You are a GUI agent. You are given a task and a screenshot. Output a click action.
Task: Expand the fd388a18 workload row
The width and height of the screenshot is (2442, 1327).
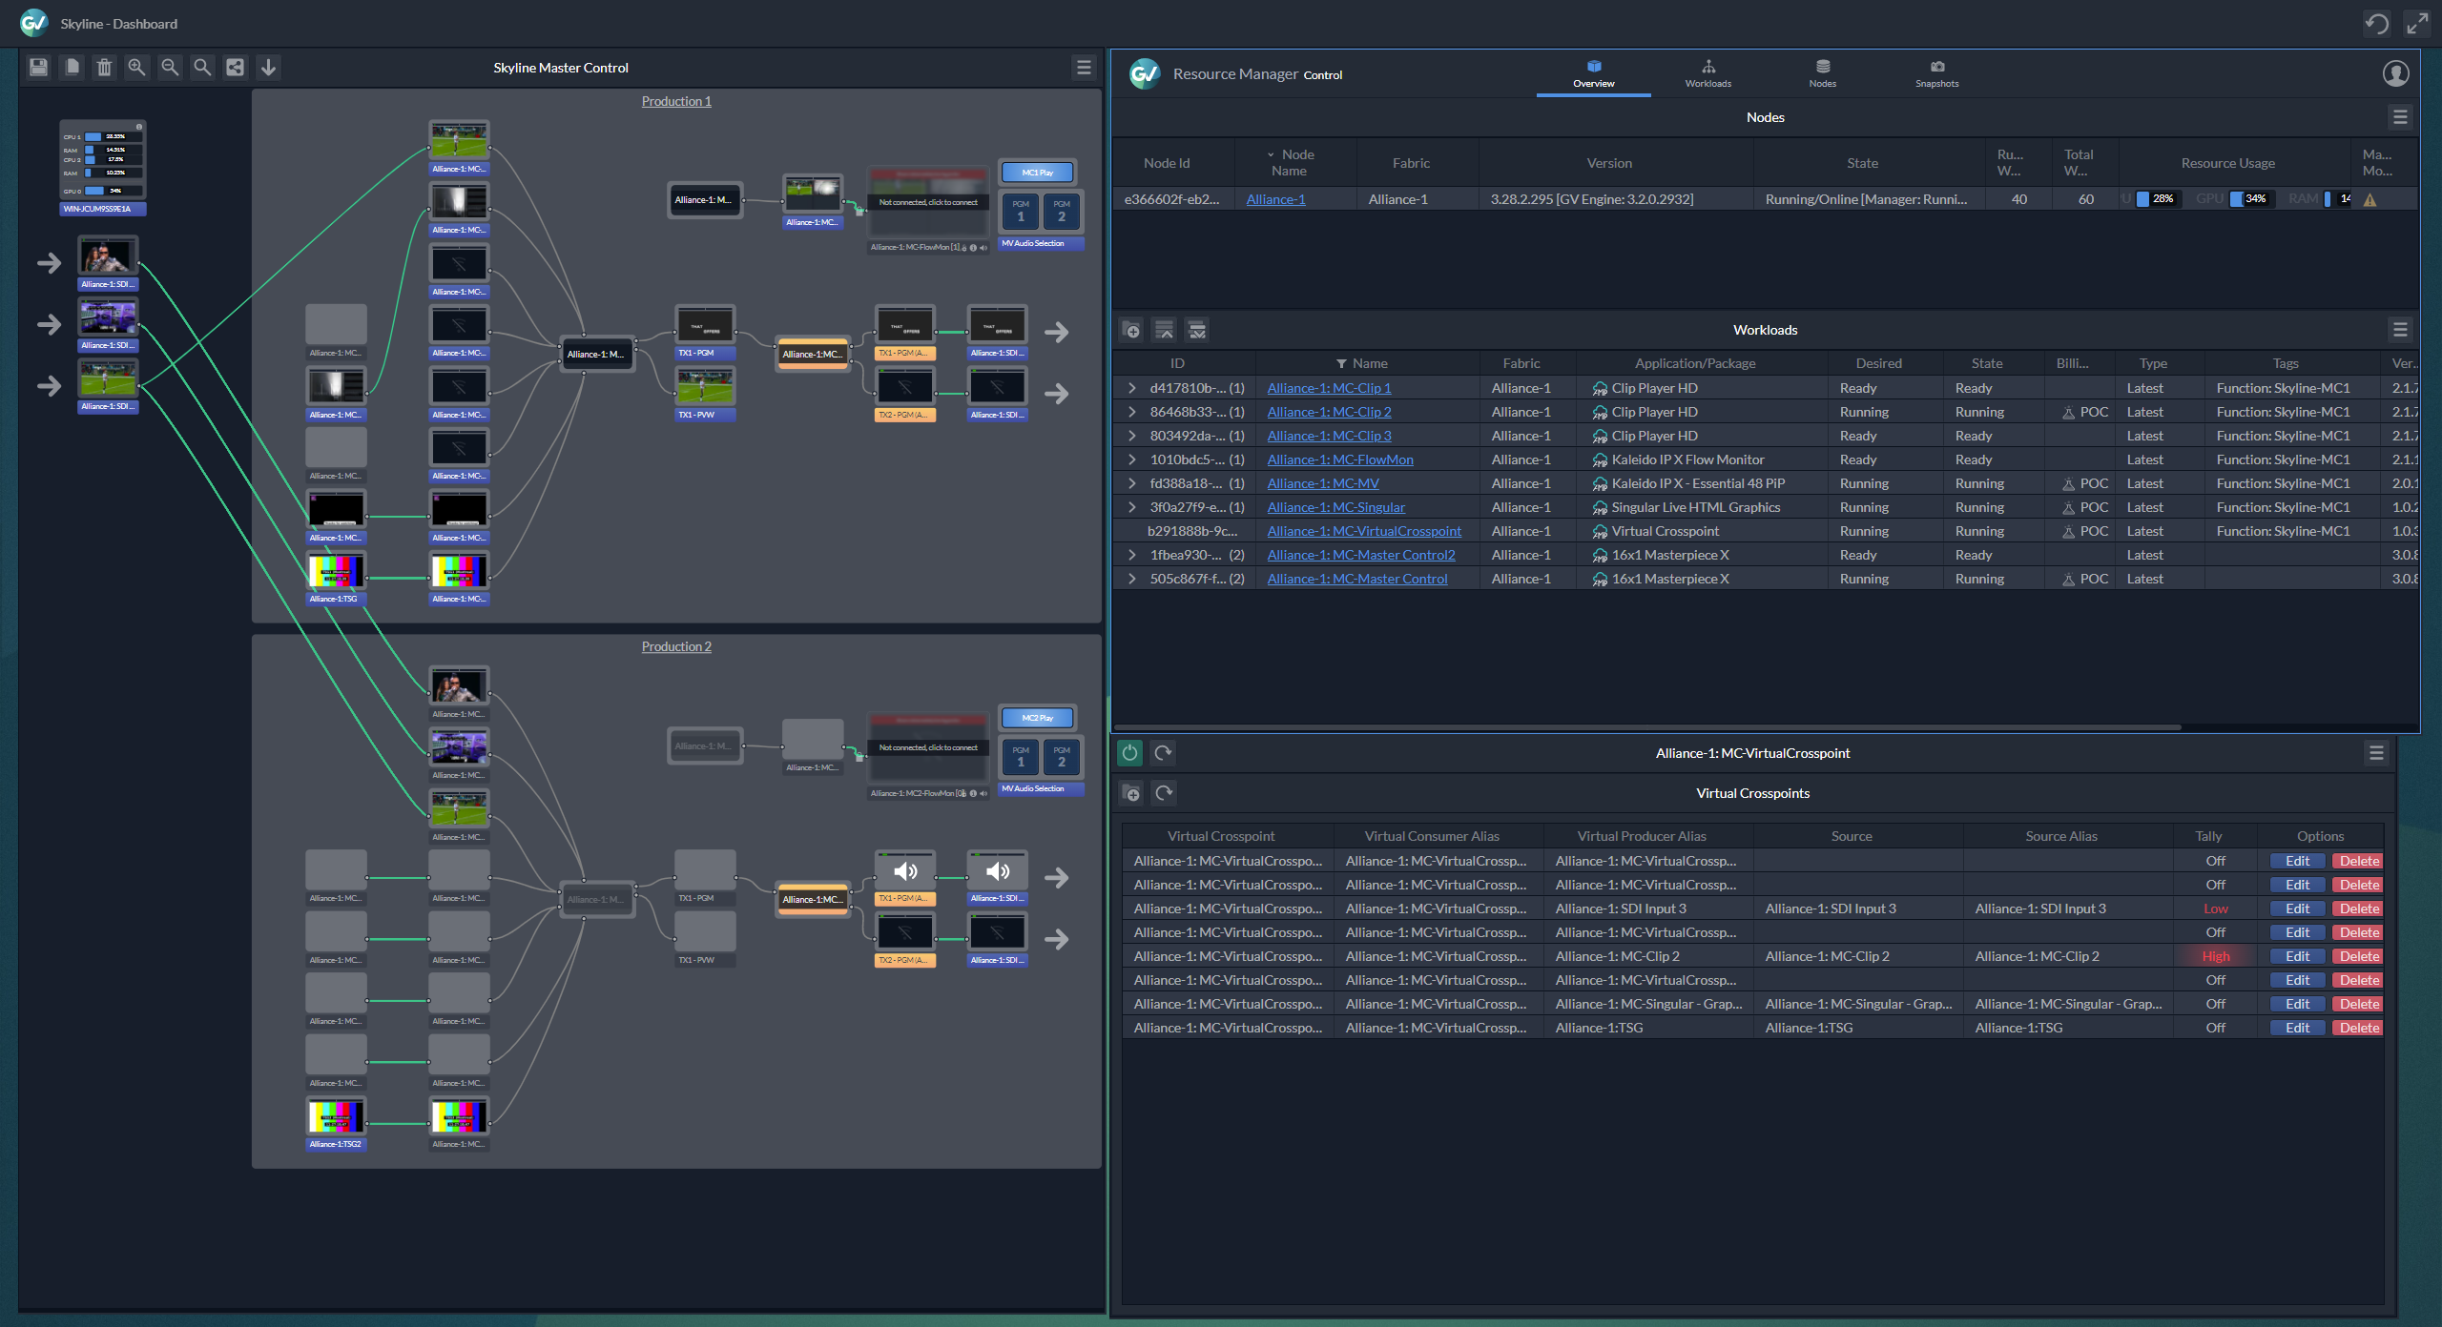tap(1132, 483)
